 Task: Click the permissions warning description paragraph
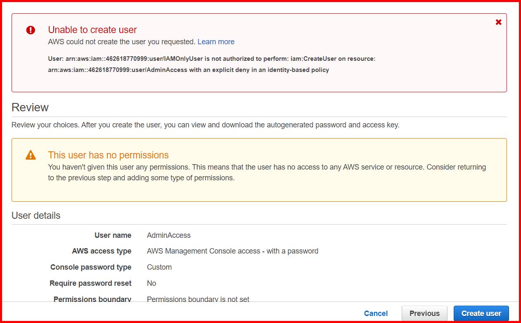tap(267, 172)
